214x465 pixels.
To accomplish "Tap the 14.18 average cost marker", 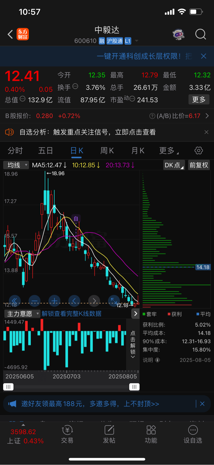I will [x=203, y=267].
